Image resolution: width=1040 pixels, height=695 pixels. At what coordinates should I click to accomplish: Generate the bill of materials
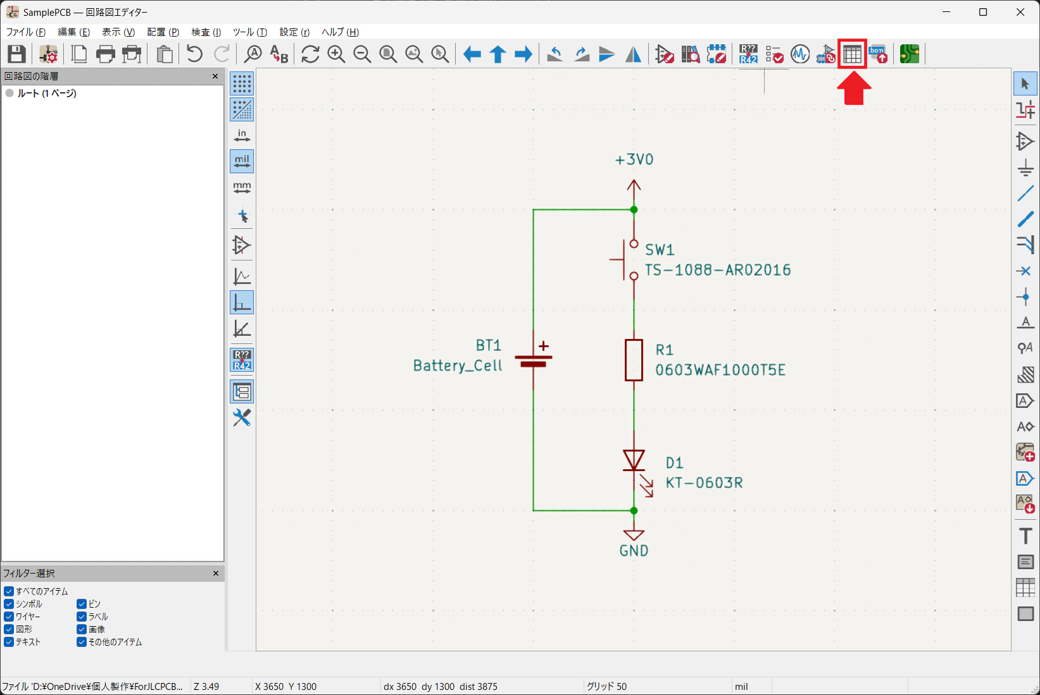(878, 54)
